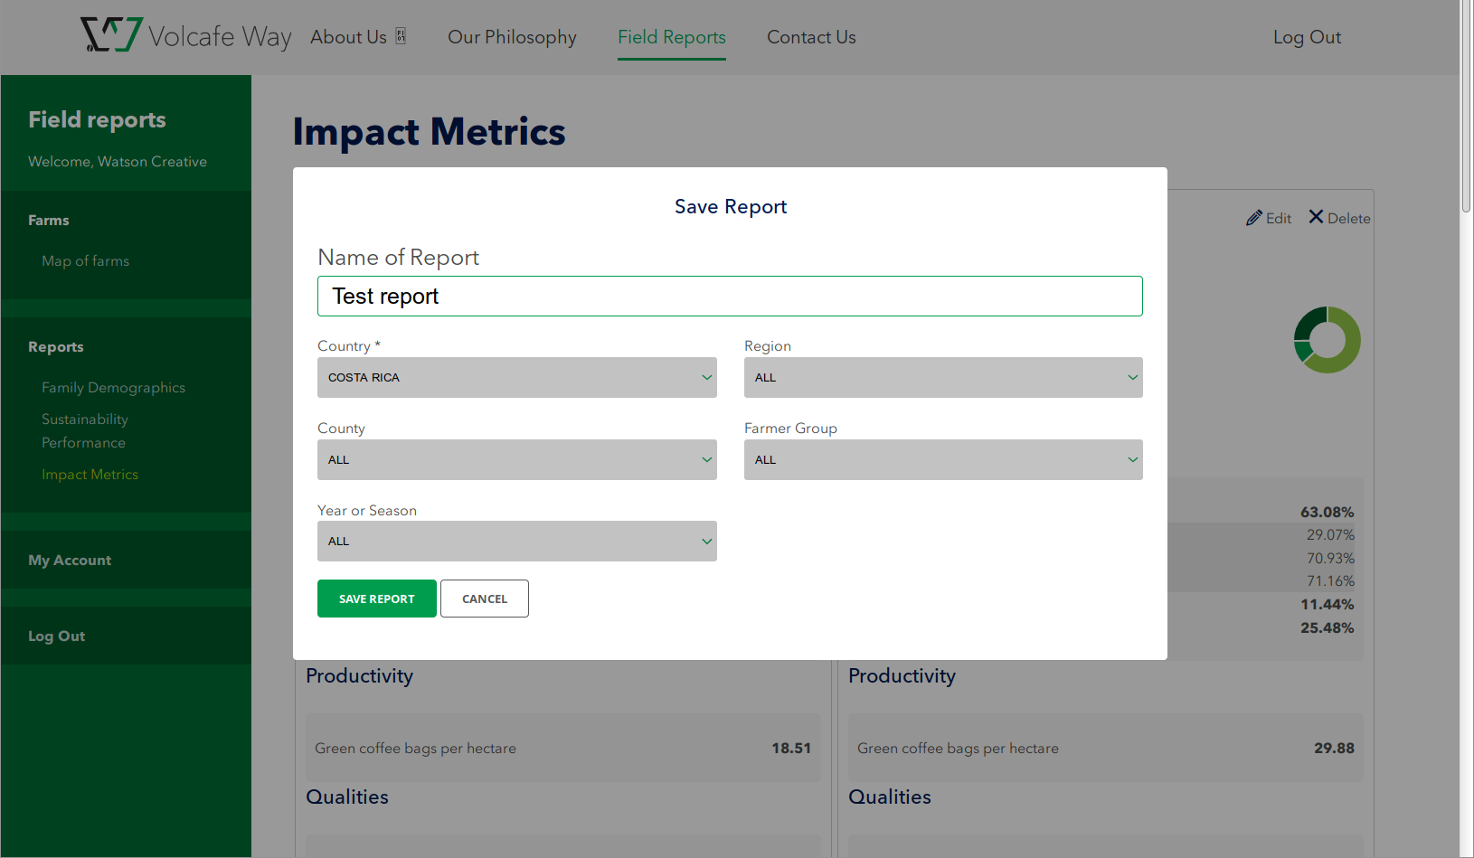
Task: Click the green donut chart
Action: (x=1327, y=340)
